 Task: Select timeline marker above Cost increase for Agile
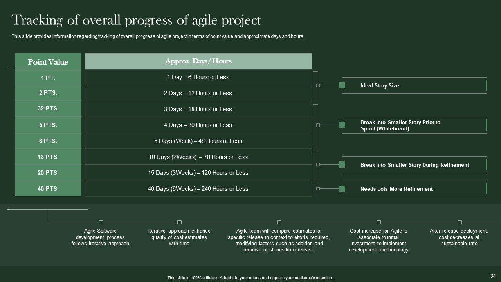tap(378, 222)
